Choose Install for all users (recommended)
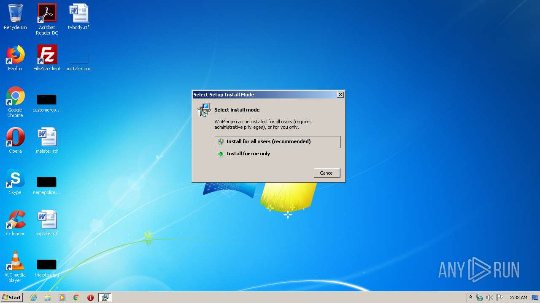 (x=277, y=142)
